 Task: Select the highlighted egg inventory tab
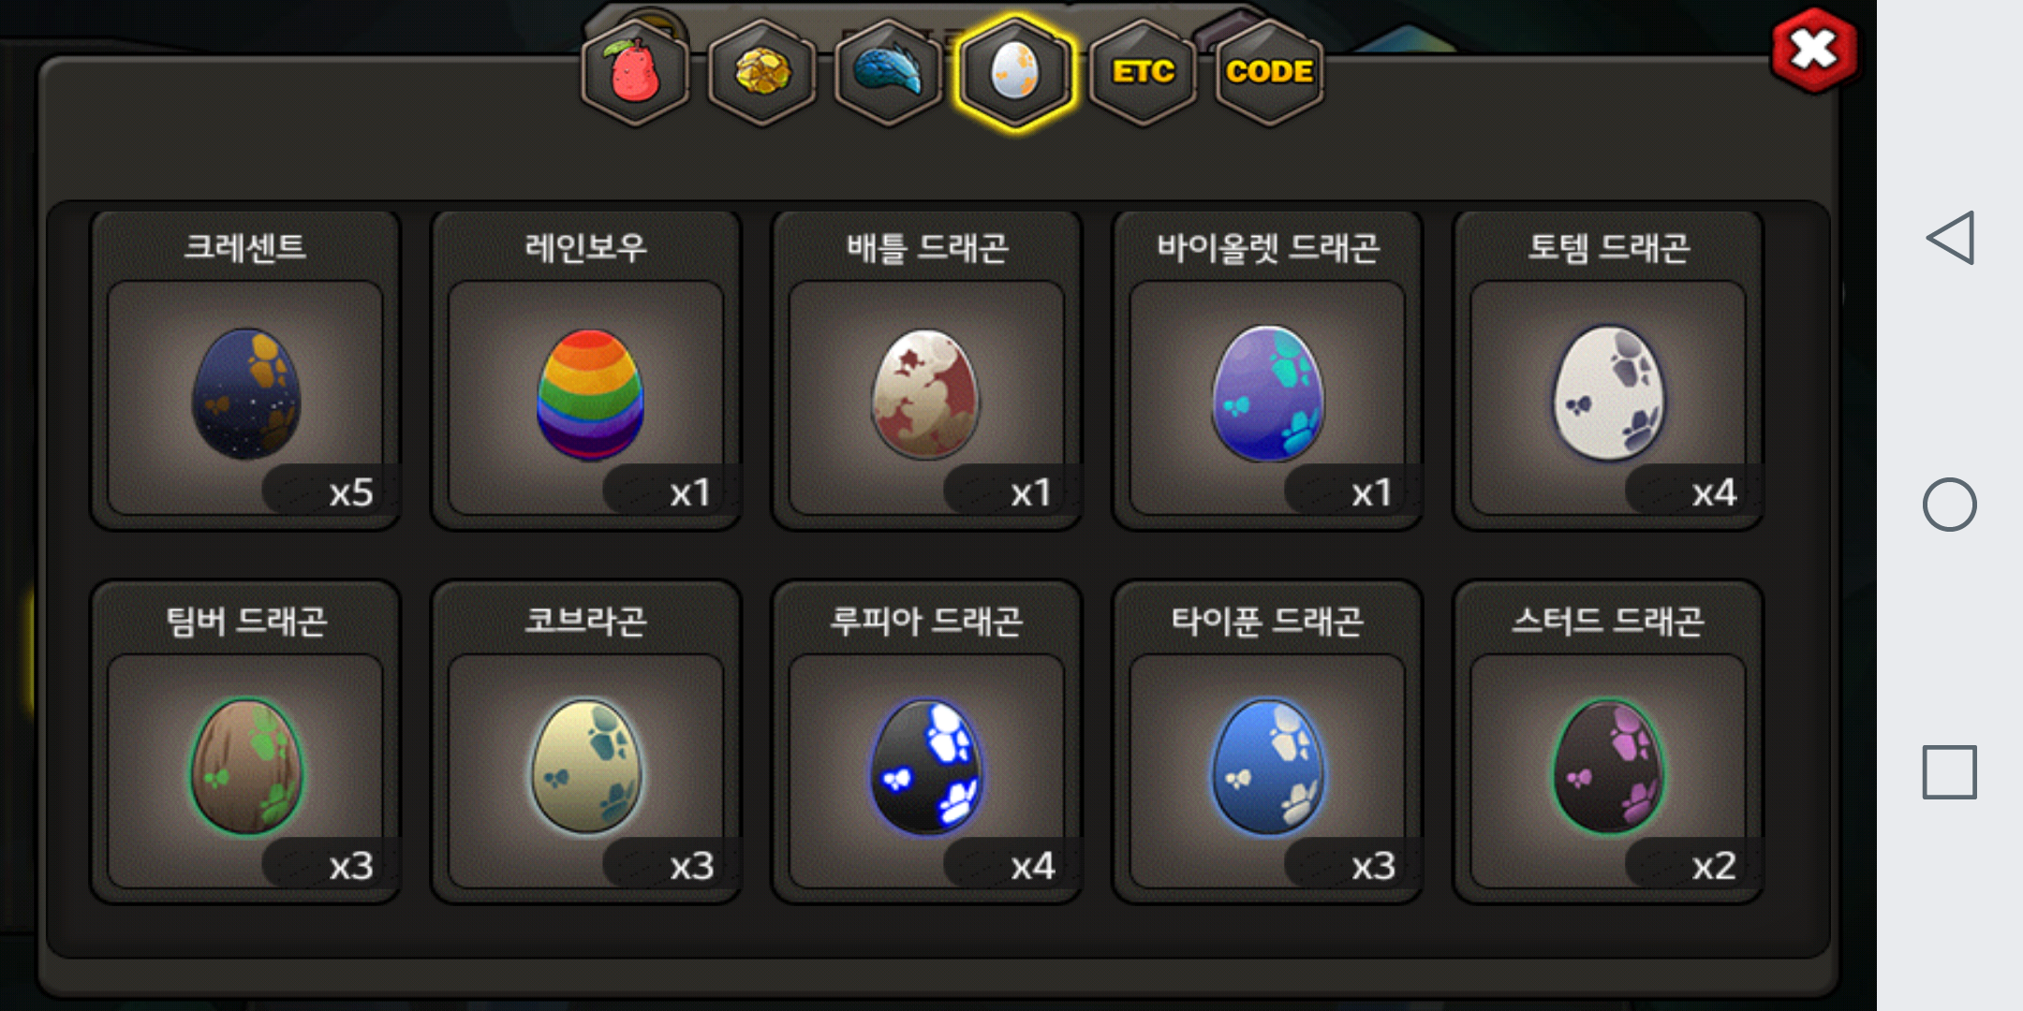tap(1015, 72)
